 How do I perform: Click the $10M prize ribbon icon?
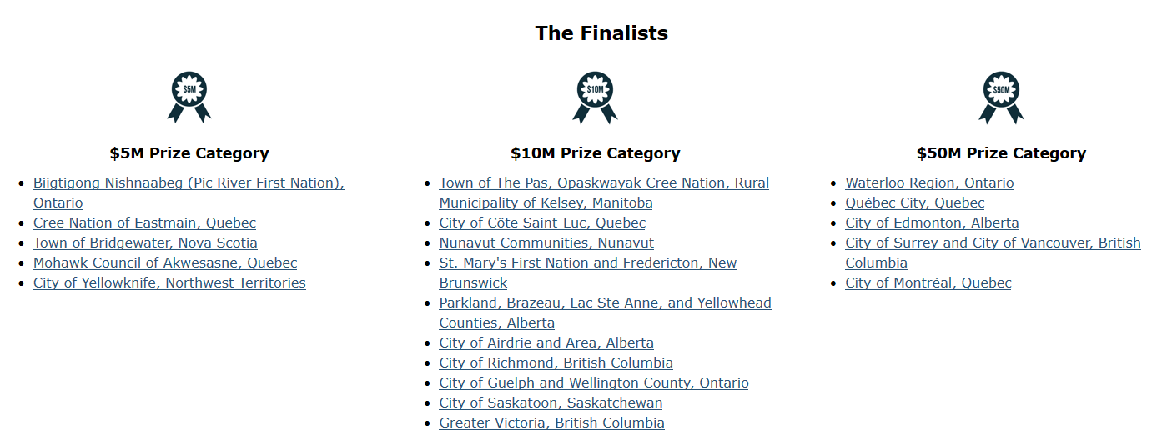click(x=595, y=96)
